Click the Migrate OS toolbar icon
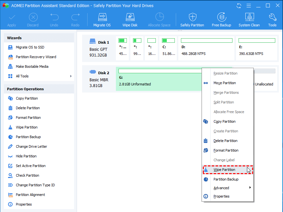The width and height of the screenshot is (283, 212). (102, 20)
